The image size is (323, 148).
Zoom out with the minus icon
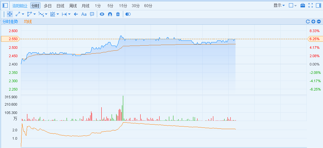[x=319, y=22]
